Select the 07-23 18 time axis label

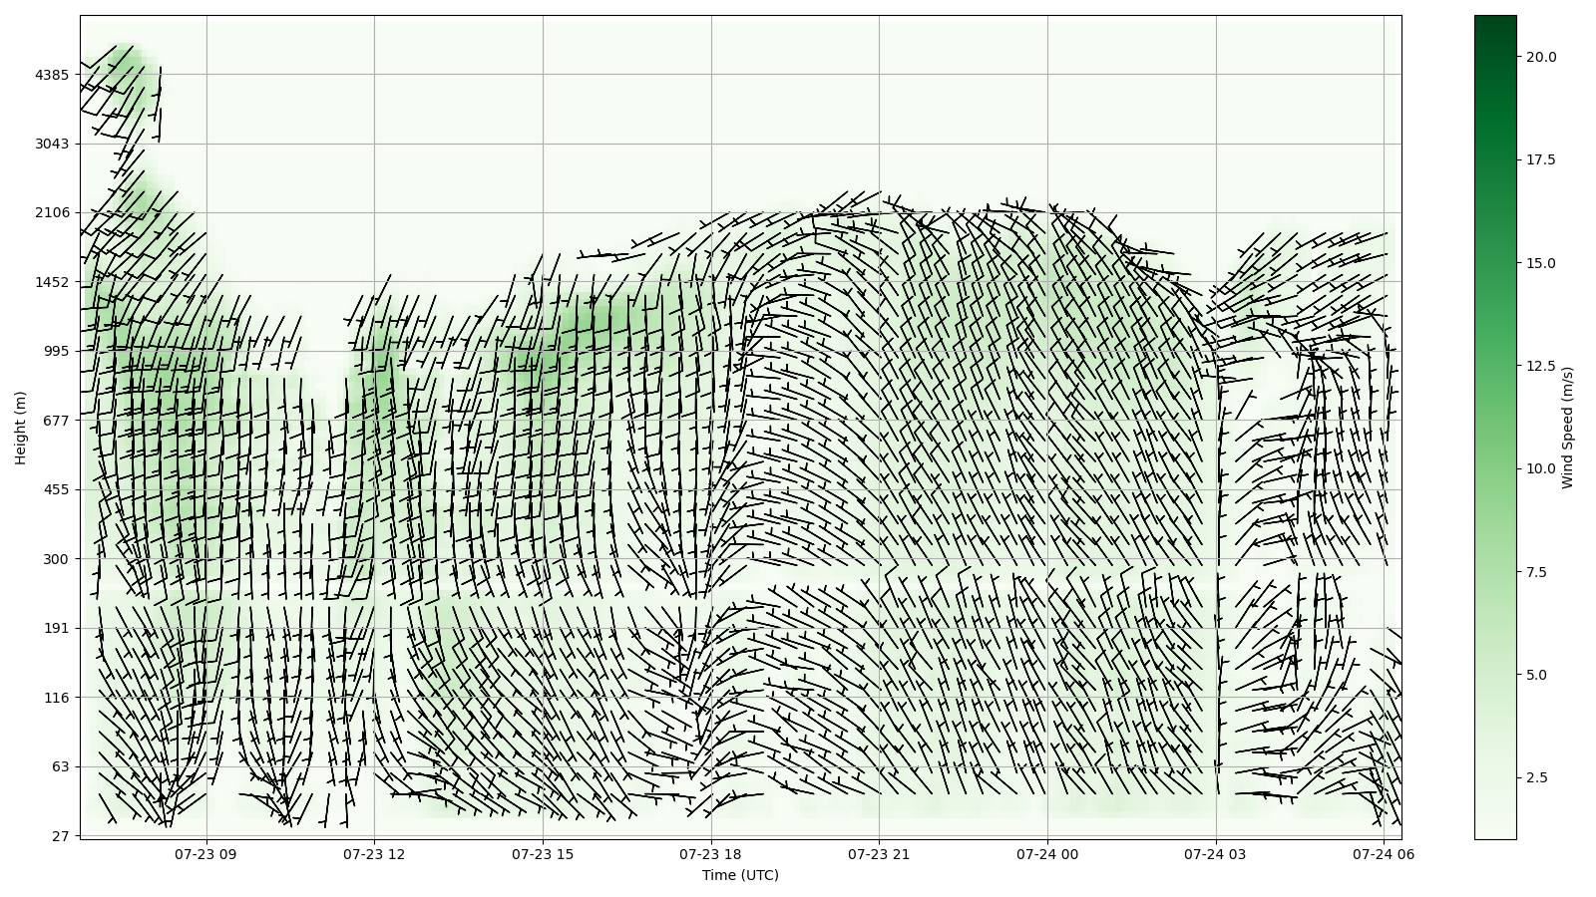click(711, 854)
